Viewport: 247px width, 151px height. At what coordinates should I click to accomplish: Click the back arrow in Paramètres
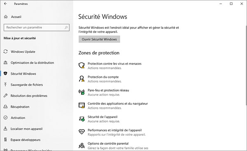(5, 4)
